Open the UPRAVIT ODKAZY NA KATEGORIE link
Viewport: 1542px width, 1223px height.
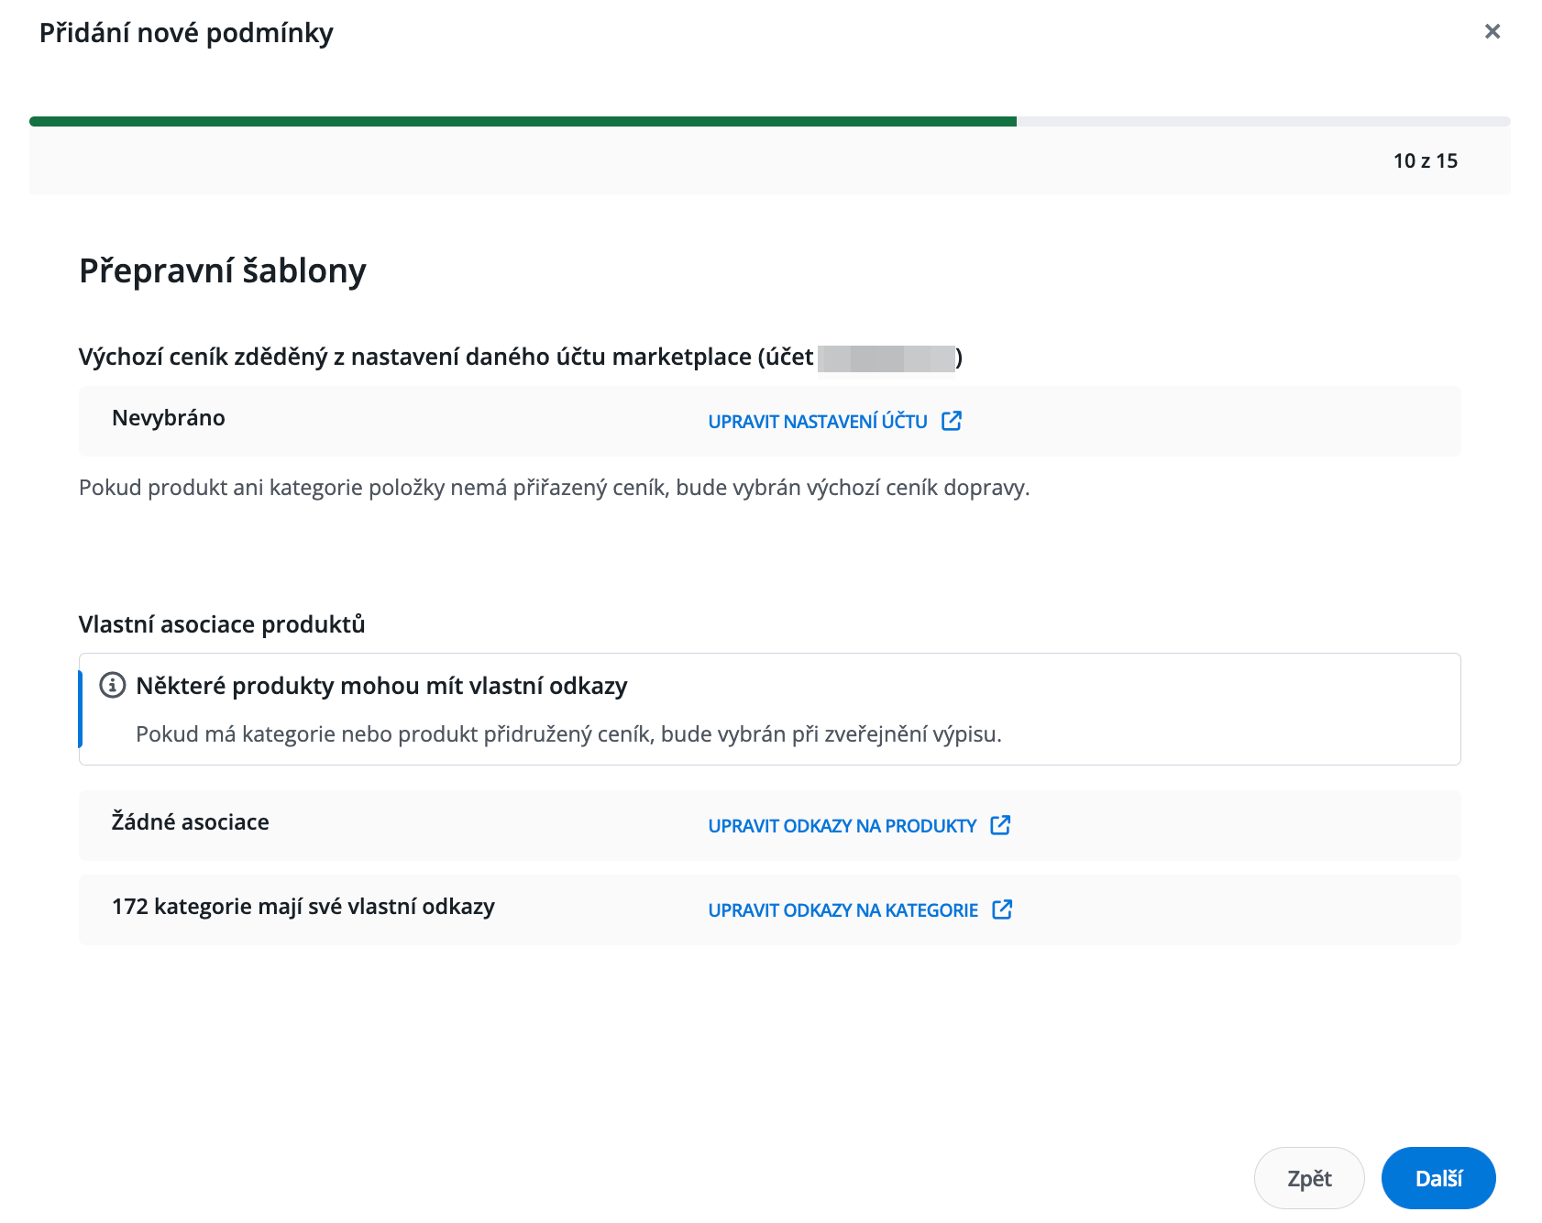(x=843, y=910)
